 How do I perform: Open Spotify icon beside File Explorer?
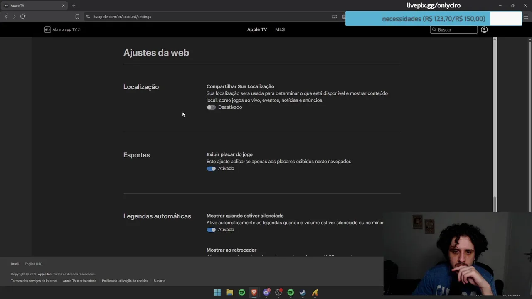tap(242, 292)
